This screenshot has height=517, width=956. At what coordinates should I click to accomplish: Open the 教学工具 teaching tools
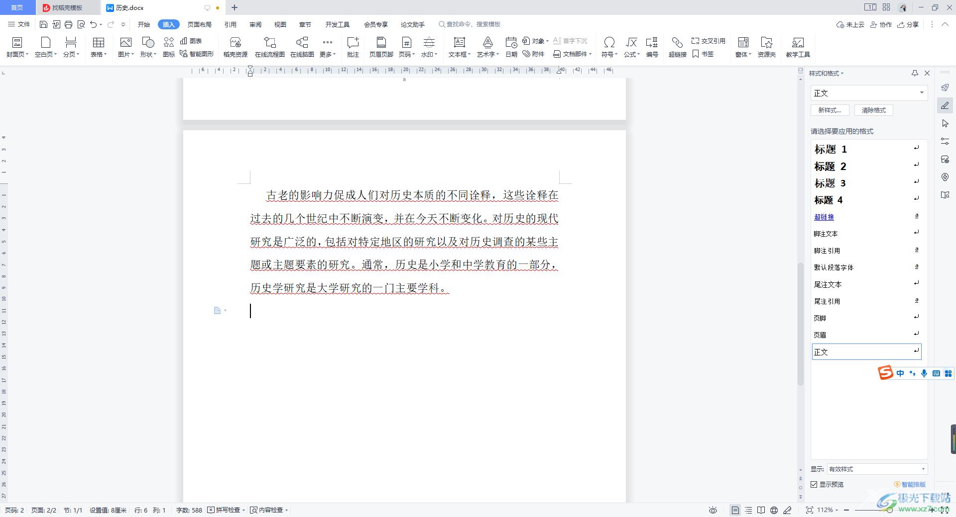798,47
